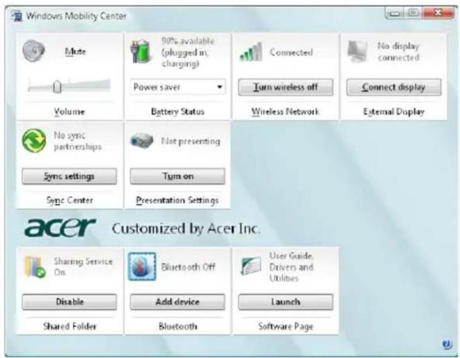
Task: Click the 'Bluetooth Off' status text
Action: [x=188, y=267]
